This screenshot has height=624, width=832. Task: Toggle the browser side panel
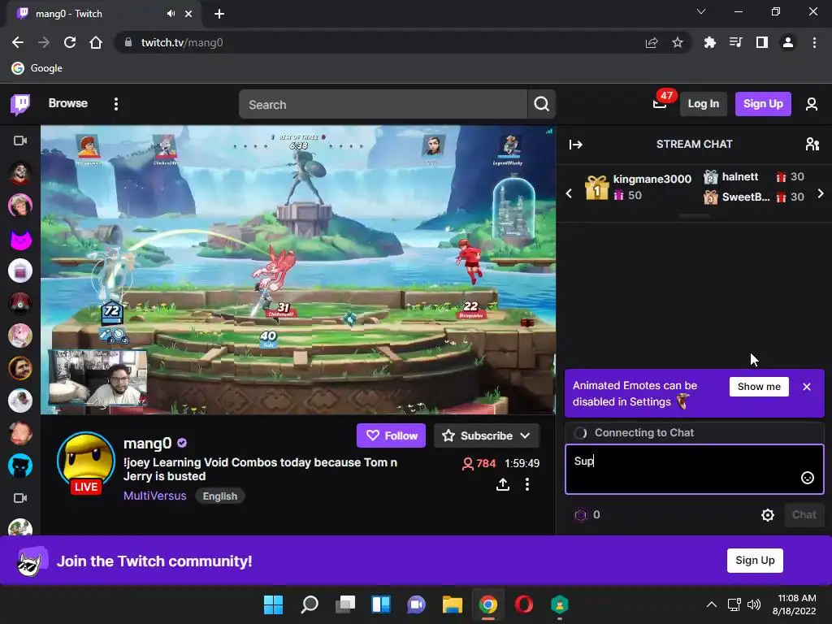coord(762,42)
